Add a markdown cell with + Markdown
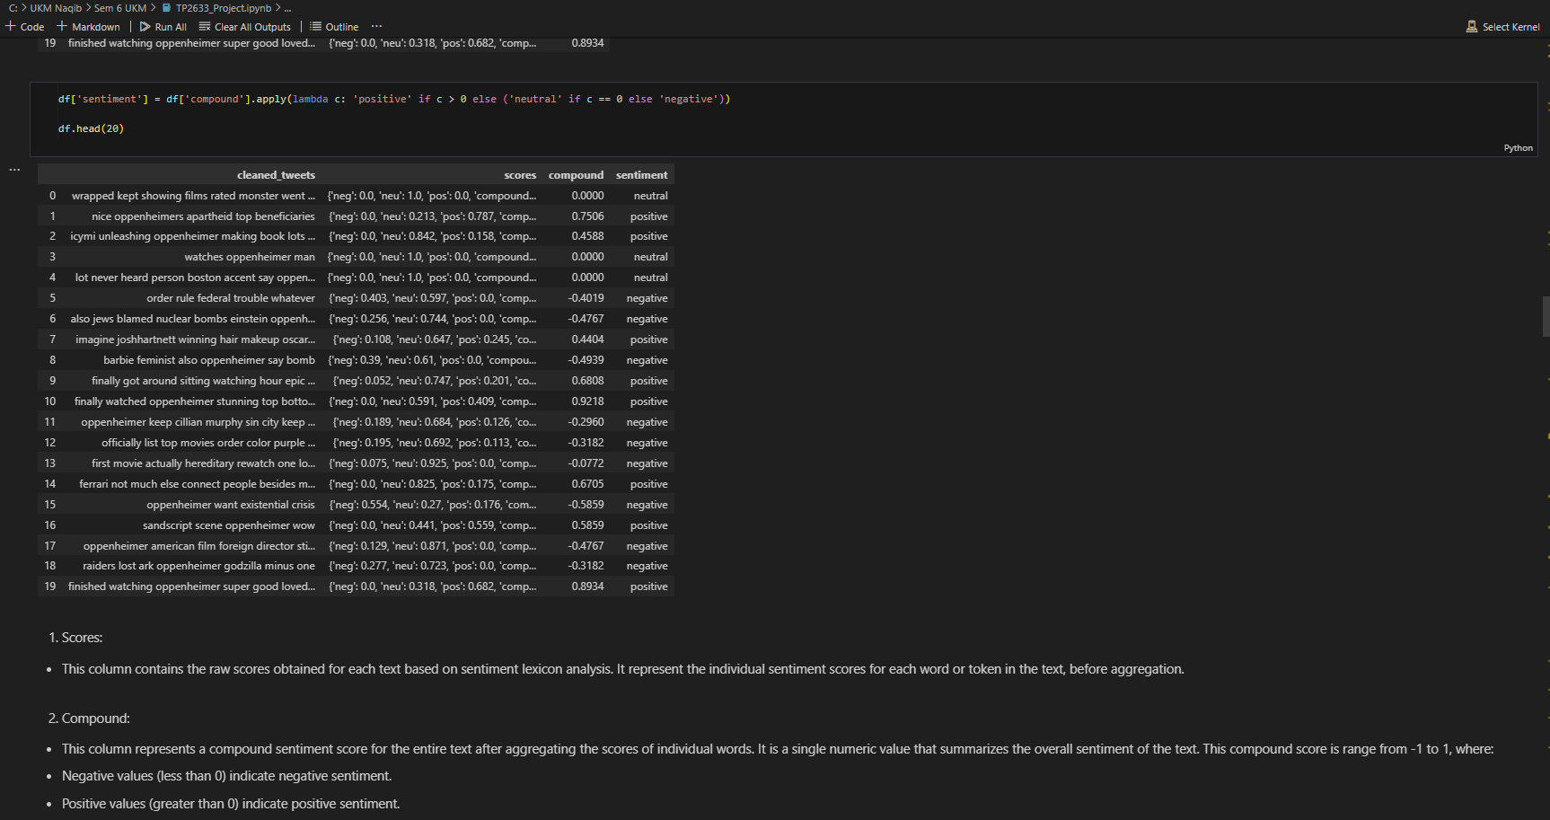 pyautogui.click(x=88, y=26)
